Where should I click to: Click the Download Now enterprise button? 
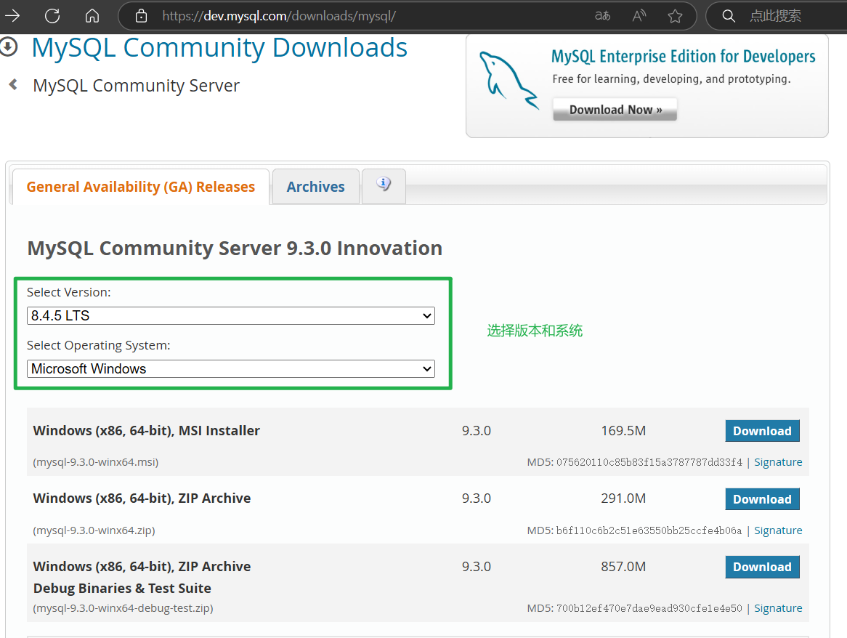coord(615,110)
